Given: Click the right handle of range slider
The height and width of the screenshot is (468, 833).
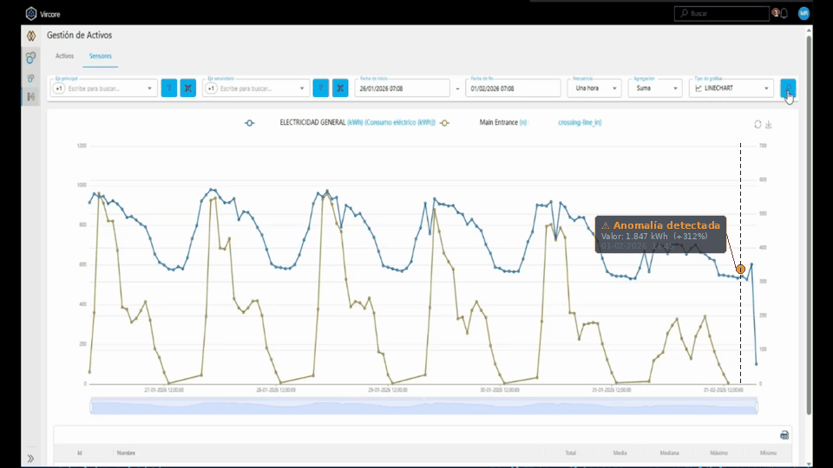Looking at the screenshot, I should pyautogui.click(x=757, y=407).
